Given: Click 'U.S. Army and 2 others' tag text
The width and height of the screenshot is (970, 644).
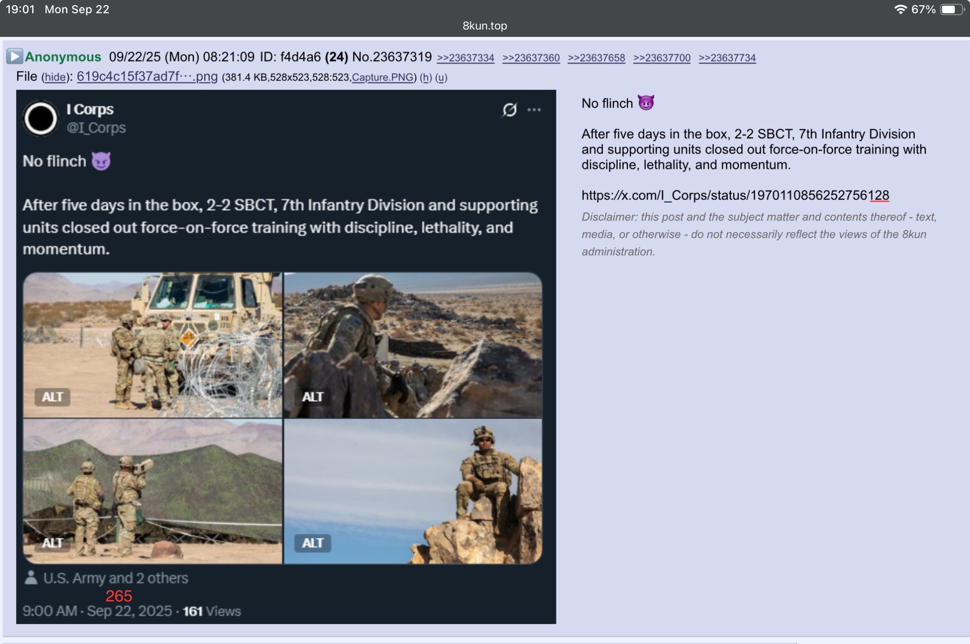Looking at the screenshot, I should [x=116, y=578].
